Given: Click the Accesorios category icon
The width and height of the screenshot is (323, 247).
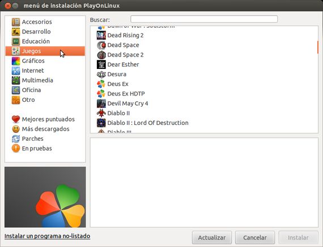Looking at the screenshot, I should 16,22.
